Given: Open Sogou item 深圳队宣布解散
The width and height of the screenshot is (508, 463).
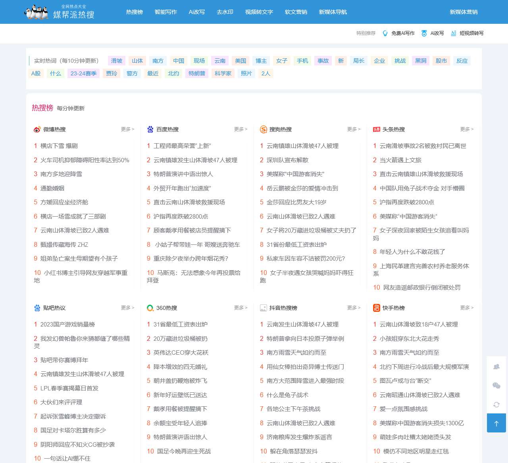Looking at the screenshot, I should point(287,160).
